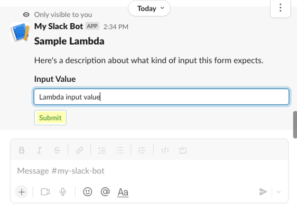
Task: Toggle italic formatting in composer
Action: (x=39, y=150)
